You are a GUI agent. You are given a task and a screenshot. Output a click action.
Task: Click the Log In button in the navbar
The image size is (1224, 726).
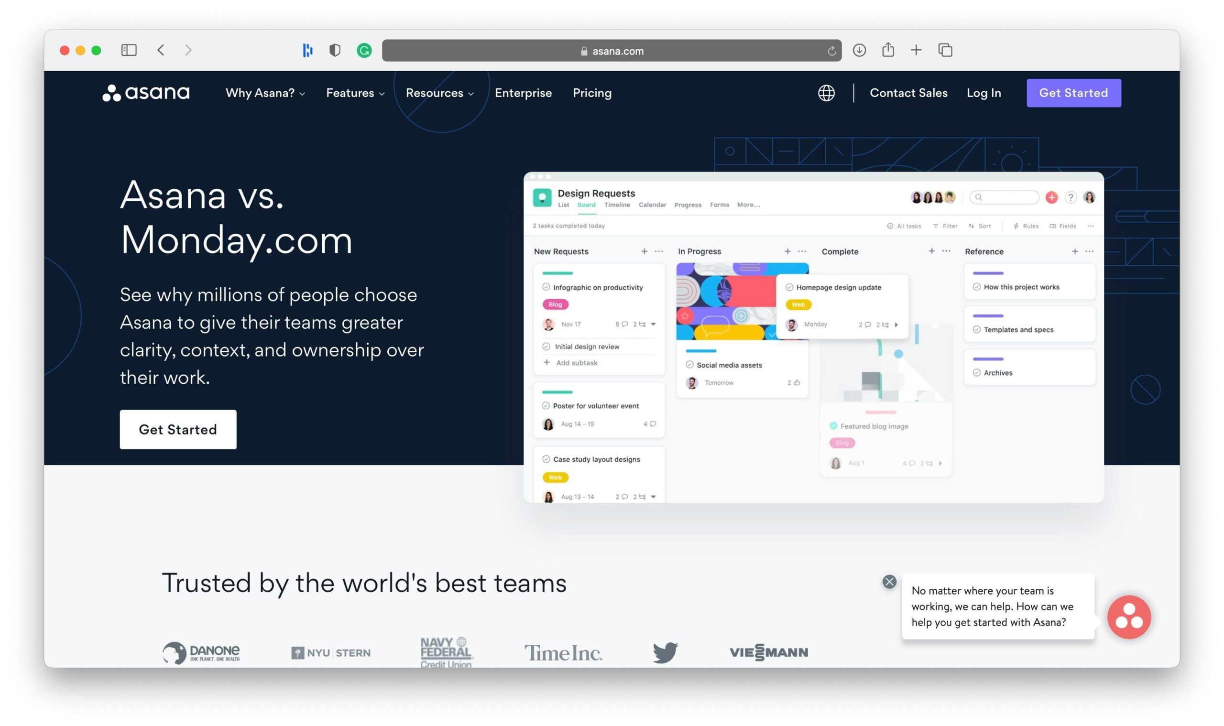pyautogui.click(x=984, y=92)
